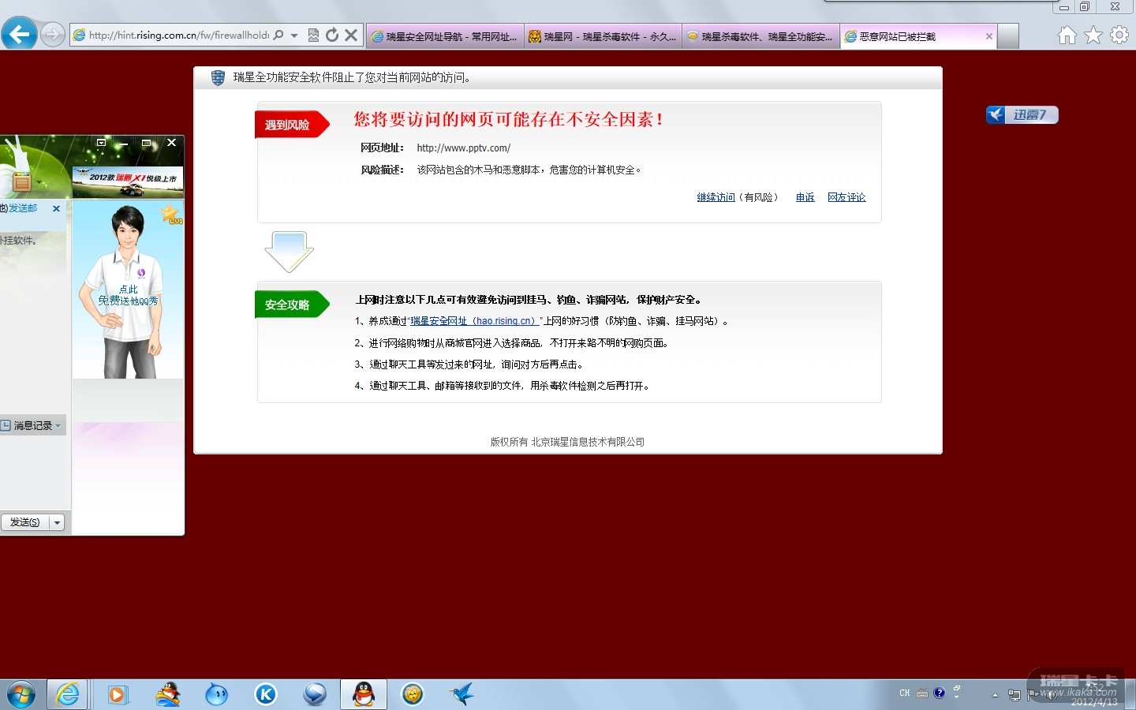
Task: Open Favorites with the star icon
Action: 1093,35
